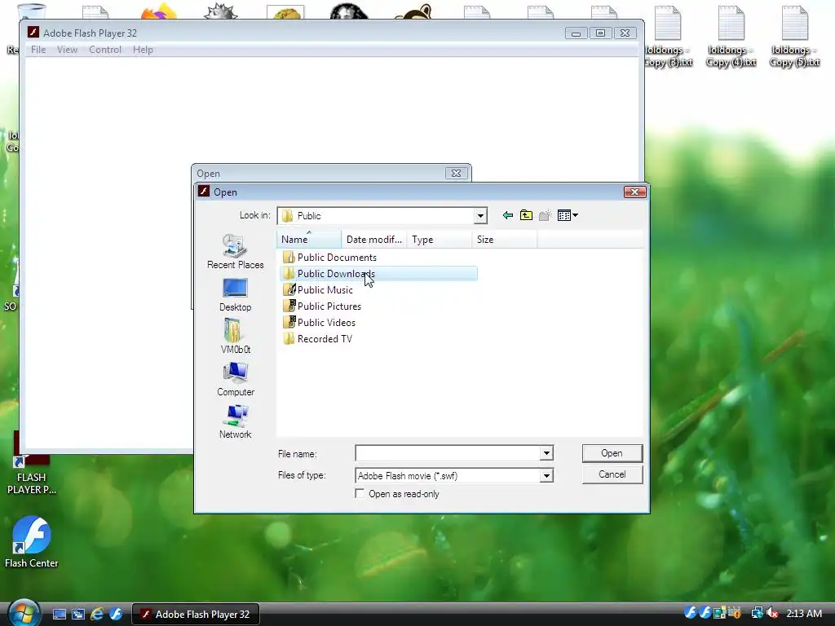The height and width of the screenshot is (626, 835).
Task: Click the File name input field
Action: coord(448,453)
